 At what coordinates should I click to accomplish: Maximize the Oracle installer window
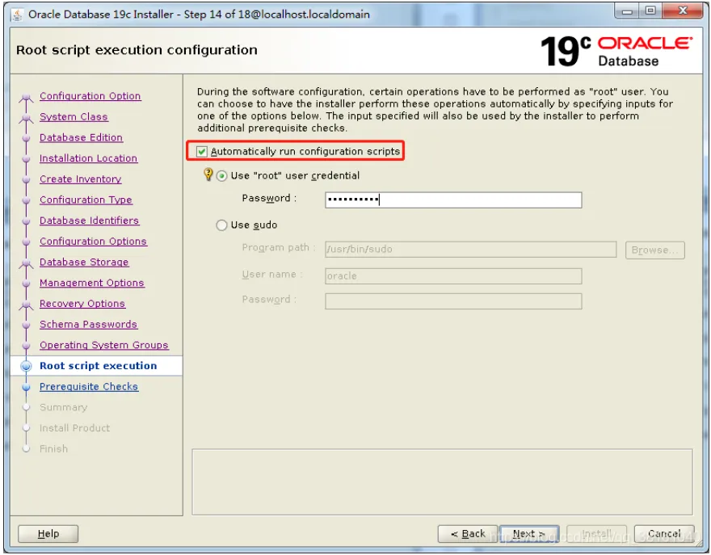pos(650,11)
